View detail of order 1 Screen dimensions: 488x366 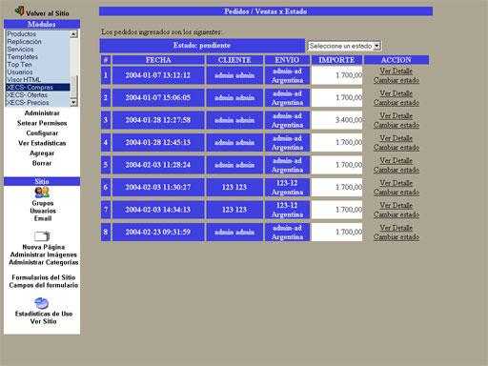[x=396, y=71]
